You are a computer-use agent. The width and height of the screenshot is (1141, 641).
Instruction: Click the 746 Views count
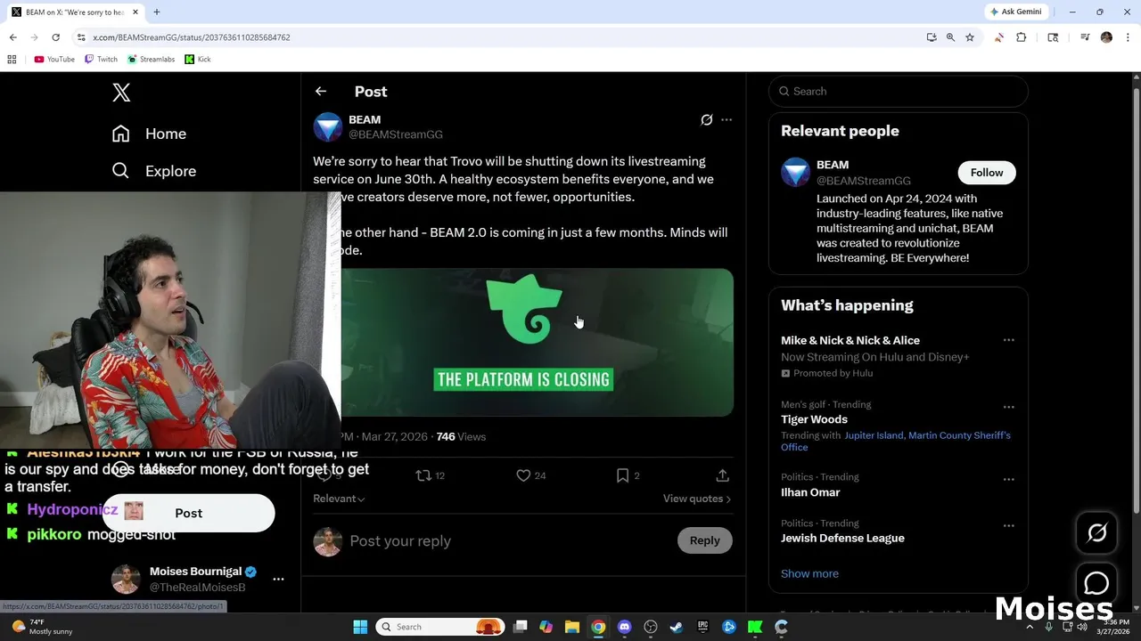[461, 436]
